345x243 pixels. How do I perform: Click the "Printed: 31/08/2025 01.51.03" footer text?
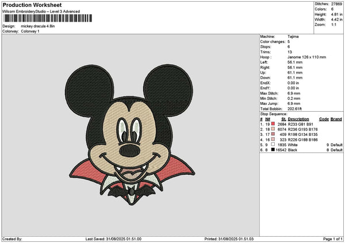click(229, 239)
